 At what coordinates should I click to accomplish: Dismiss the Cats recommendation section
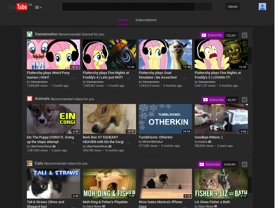click(245, 164)
